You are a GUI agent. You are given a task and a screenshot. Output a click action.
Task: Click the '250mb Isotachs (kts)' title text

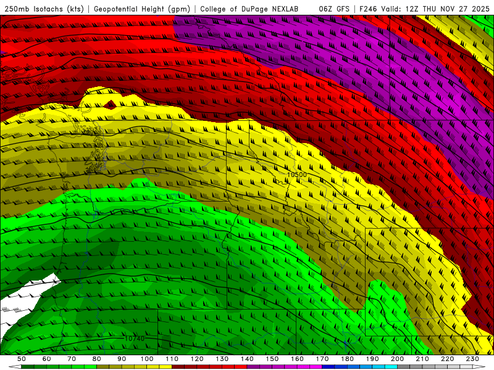pos(44,9)
